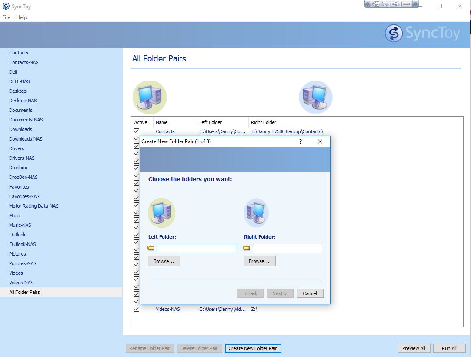Image resolution: width=471 pixels, height=357 pixels.
Task: Uncheck the Active checkbox for Videos-NAS
Action: (x=137, y=309)
